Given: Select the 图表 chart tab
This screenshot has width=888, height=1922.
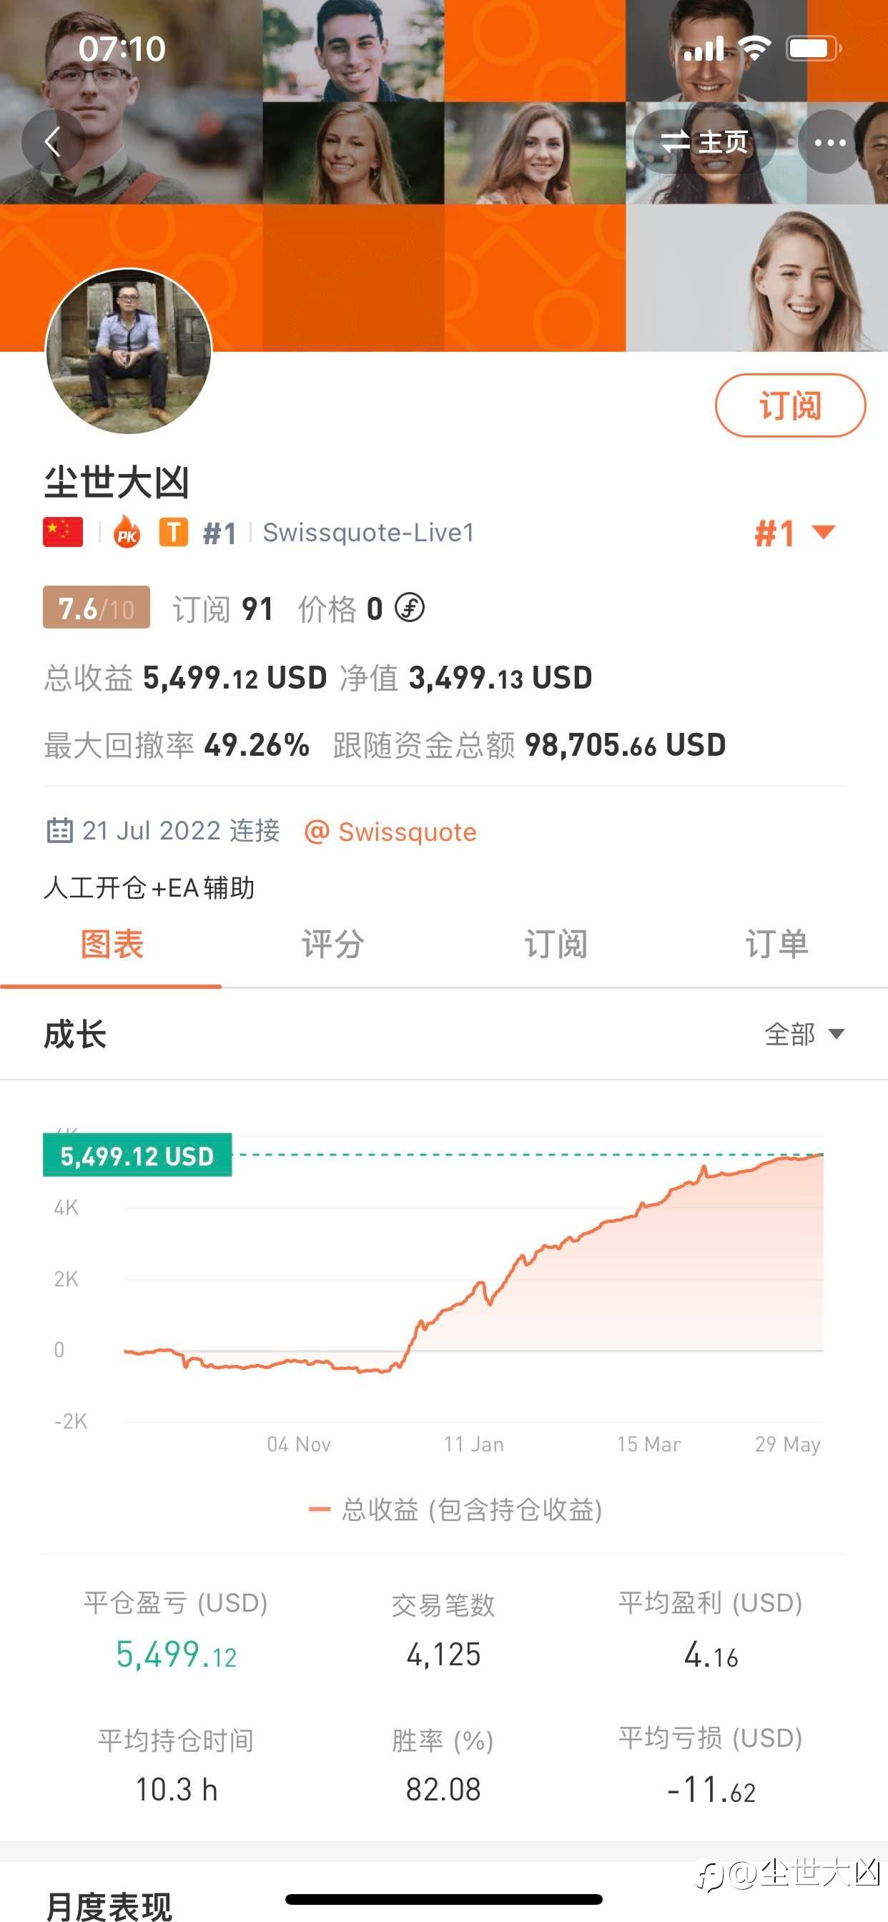Looking at the screenshot, I should [x=112, y=945].
